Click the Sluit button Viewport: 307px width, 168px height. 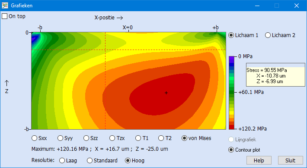click(291, 160)
